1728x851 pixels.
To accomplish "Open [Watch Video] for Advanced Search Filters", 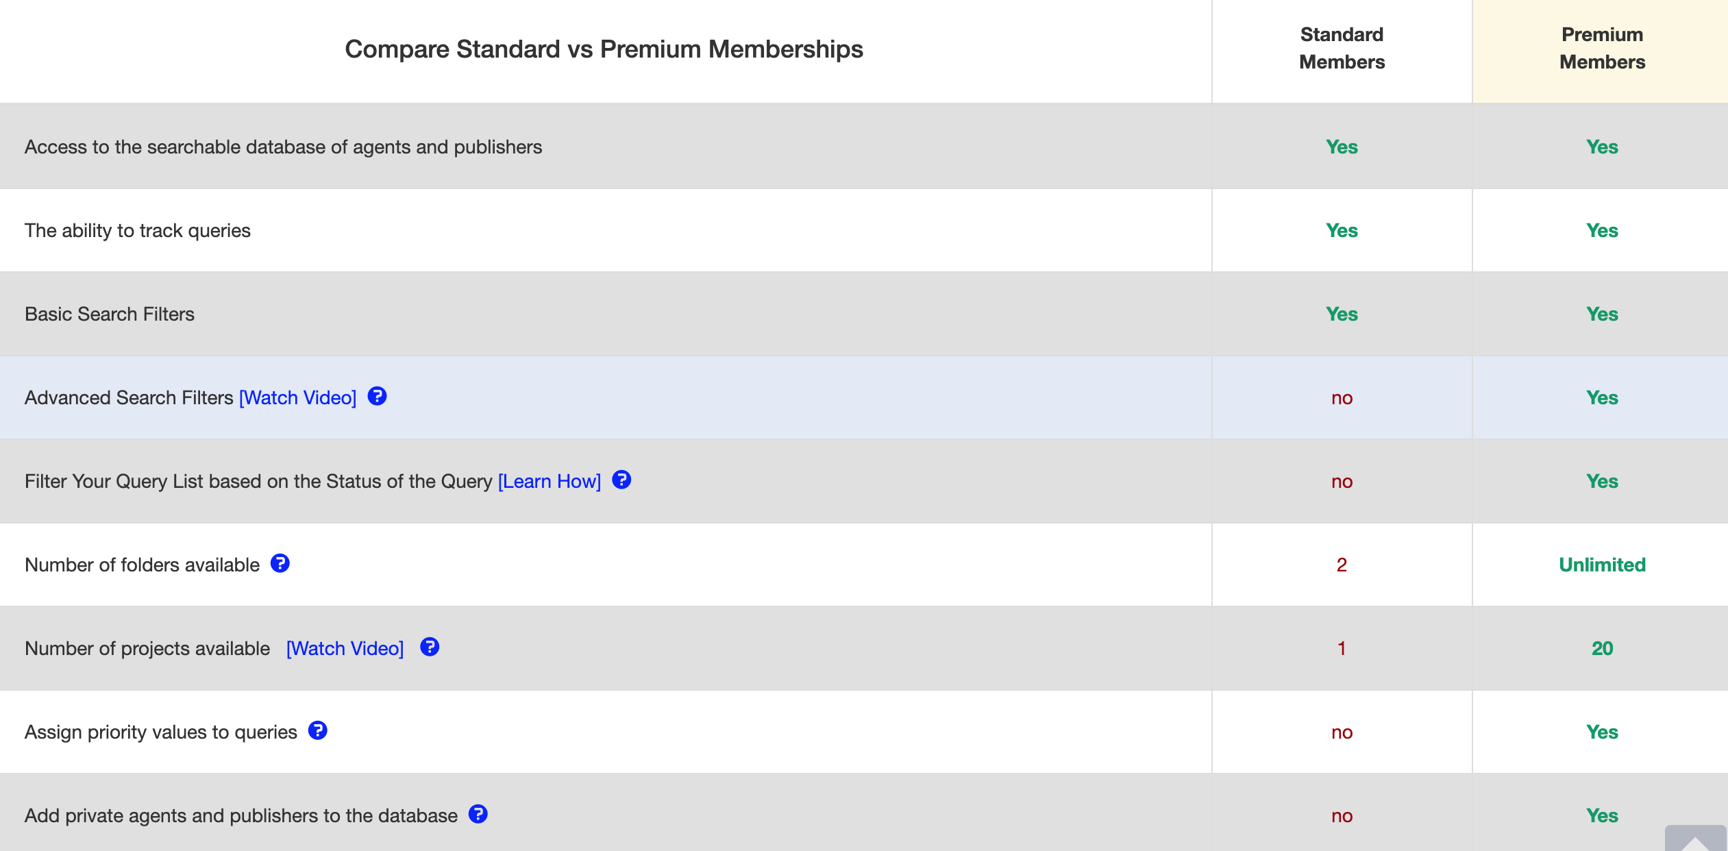I will pos(297,397).
